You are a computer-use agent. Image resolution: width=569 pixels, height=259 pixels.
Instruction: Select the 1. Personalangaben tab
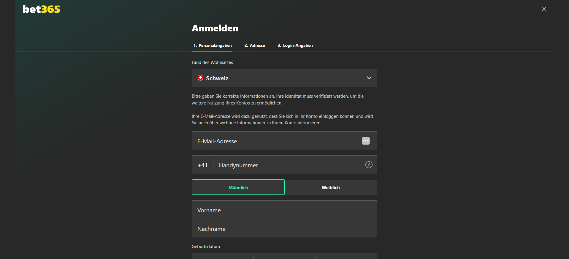click(212, 45)
